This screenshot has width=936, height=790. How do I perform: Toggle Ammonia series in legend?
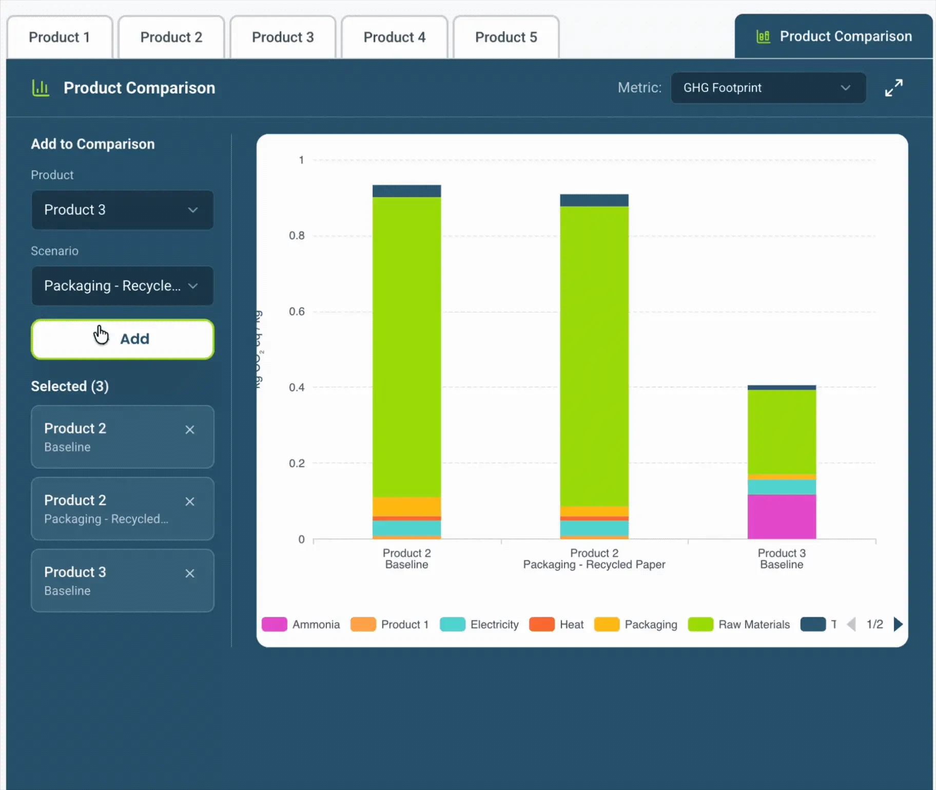[x=301, y=624]
